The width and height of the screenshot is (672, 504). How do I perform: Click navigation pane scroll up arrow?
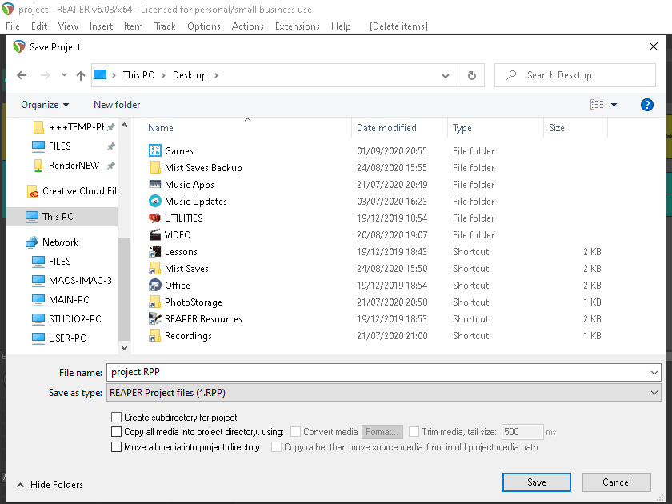124,125
